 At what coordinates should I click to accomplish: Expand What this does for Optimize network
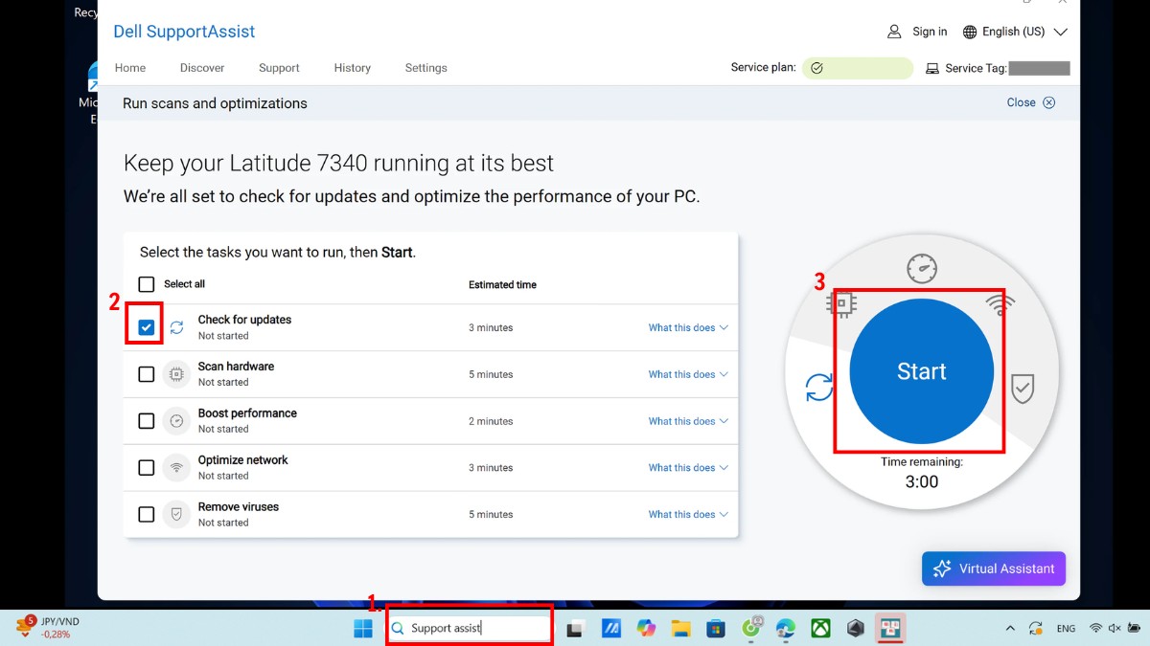coord(687,468)
